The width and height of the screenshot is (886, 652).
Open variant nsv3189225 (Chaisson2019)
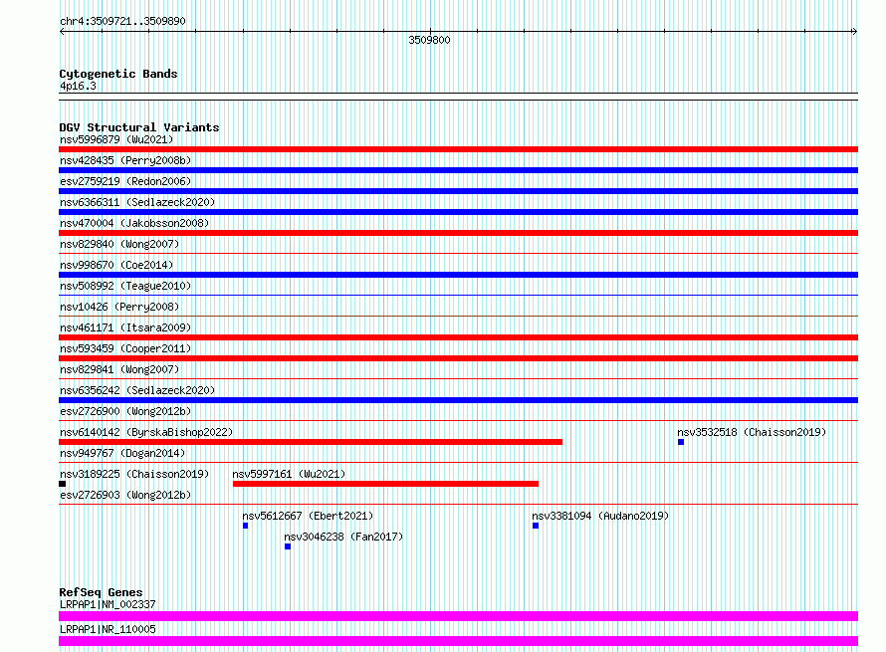pos(134,474)
